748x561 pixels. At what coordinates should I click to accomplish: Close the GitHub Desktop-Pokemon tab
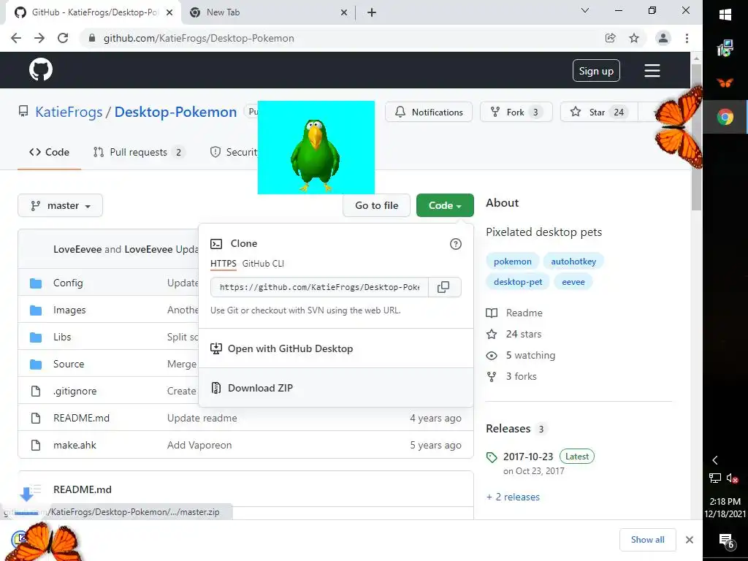169,13
